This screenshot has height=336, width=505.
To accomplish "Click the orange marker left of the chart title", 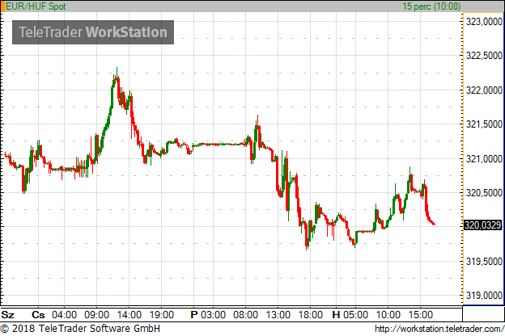I will [x=3, y=6].
